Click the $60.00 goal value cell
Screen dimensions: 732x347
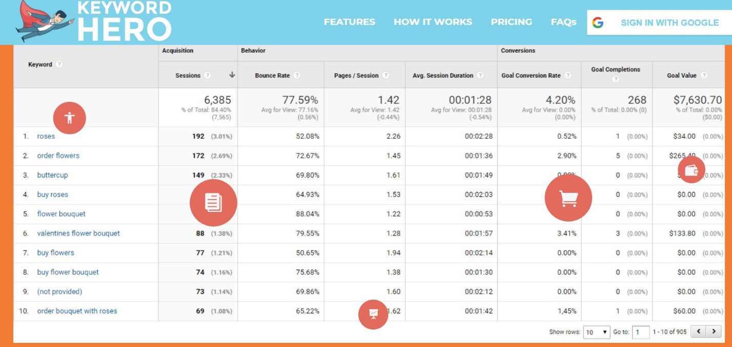point(684,311)
